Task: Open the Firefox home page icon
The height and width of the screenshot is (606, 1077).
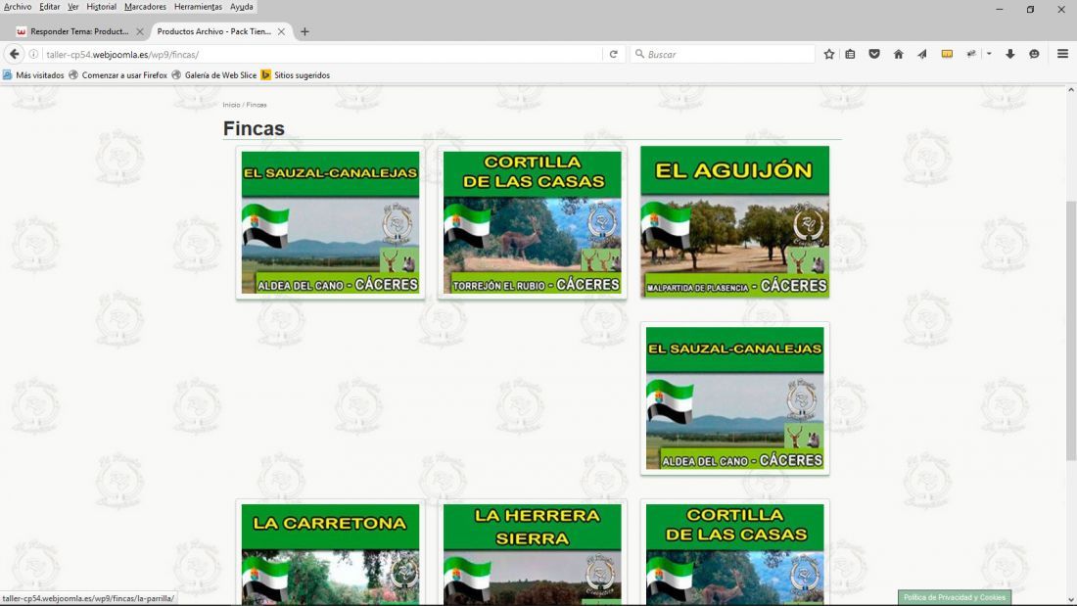Action: point(899,54)
